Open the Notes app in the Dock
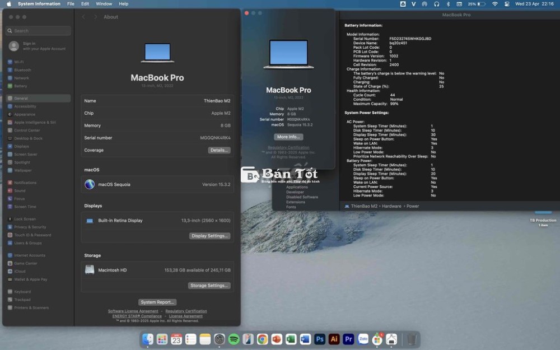The image size is (560, 350). [x=205, y=339]
